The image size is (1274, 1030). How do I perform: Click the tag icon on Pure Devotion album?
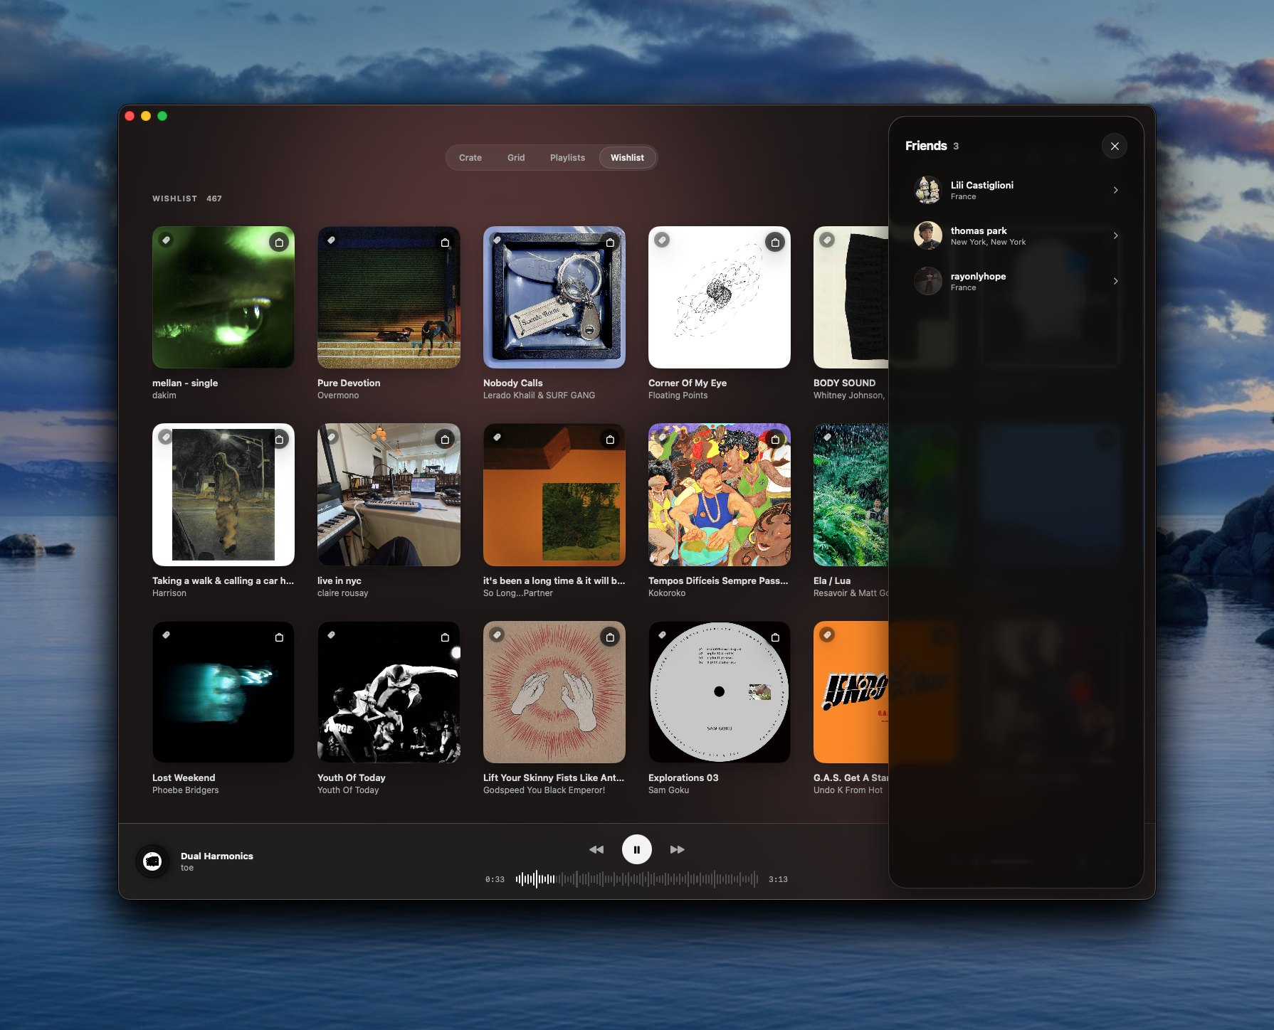click(331, 240)
